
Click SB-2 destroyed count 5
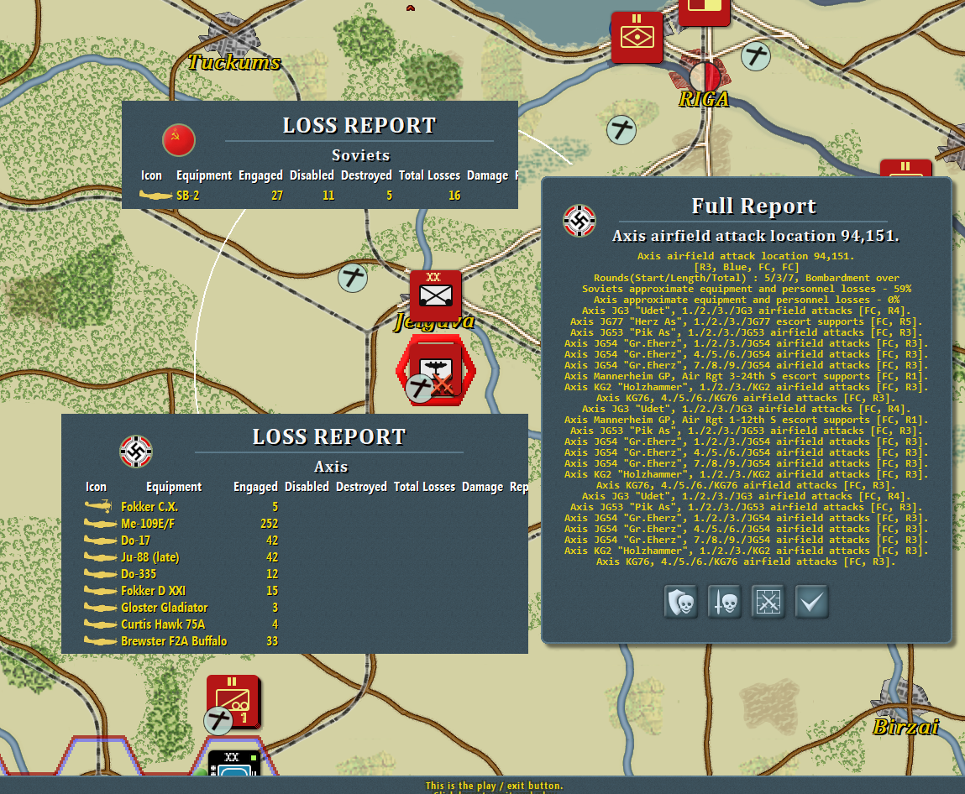pos(389,196)
